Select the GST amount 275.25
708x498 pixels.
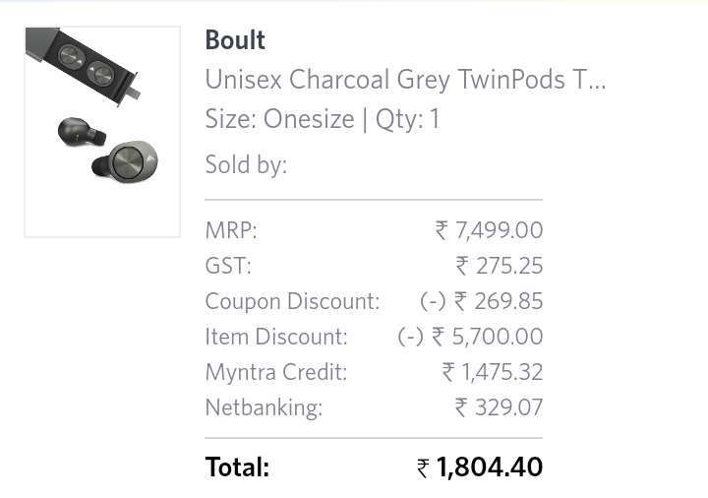(x=509, y=266)
